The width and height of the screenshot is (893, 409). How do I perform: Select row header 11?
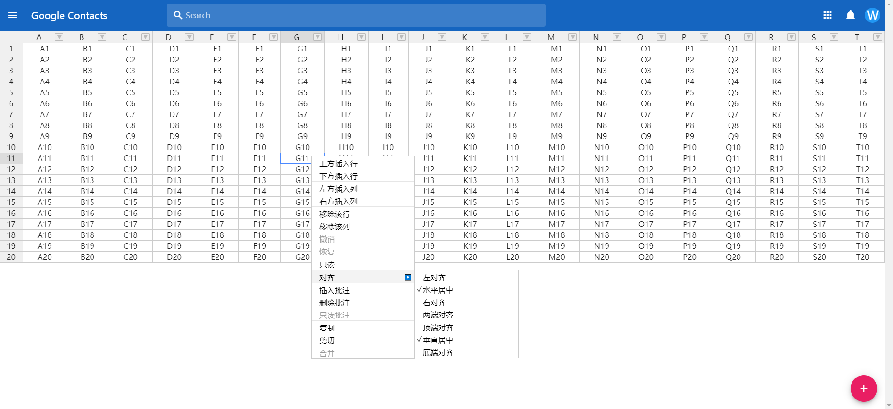11,158
